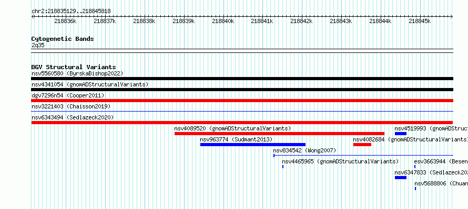
Task: Click the nsv6343494 Sedlazeck2020 red bar
Action: 242,123
